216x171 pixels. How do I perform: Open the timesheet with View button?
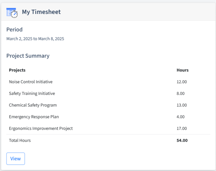click(16, 159)
